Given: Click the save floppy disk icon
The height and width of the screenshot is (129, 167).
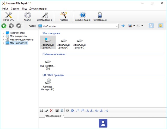Looking at the screenshot, I should (41, 111).
